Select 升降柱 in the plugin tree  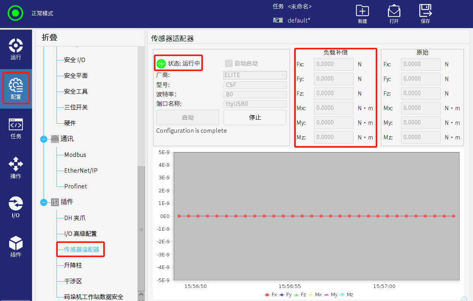click(x=73, y=265)
